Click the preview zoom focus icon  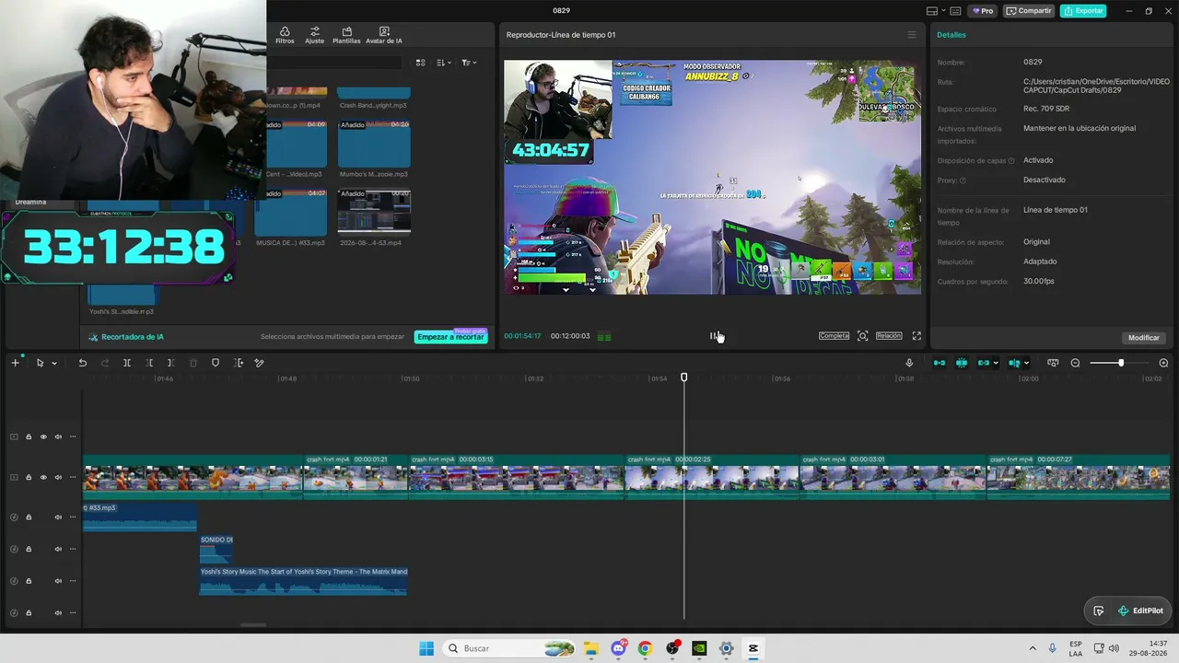click(862, 336)
